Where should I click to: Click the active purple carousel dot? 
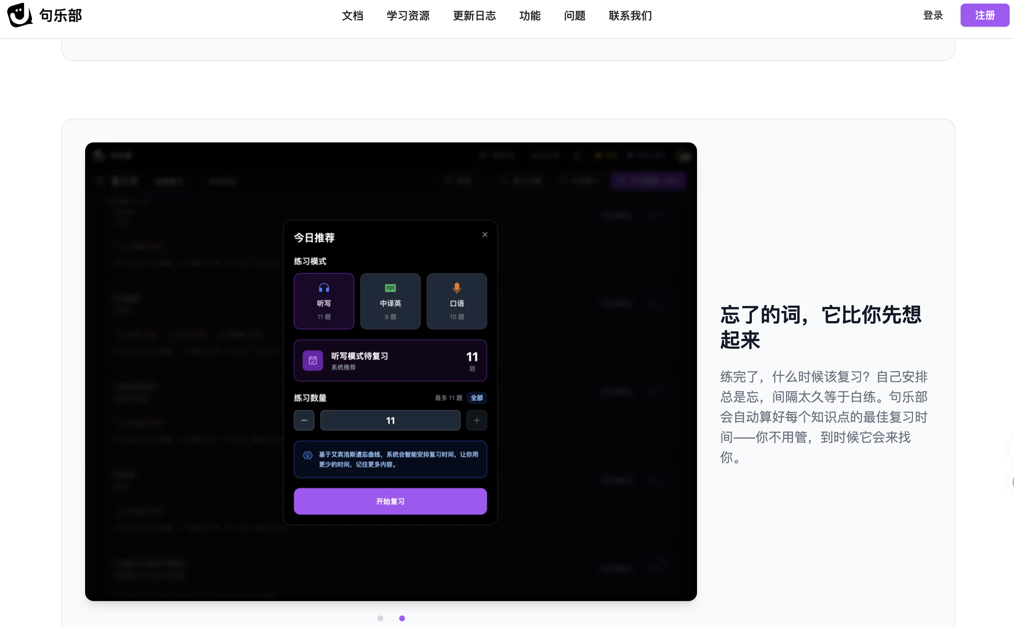pos(402,618)
